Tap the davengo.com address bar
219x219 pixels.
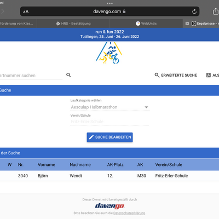pos(109,11)
